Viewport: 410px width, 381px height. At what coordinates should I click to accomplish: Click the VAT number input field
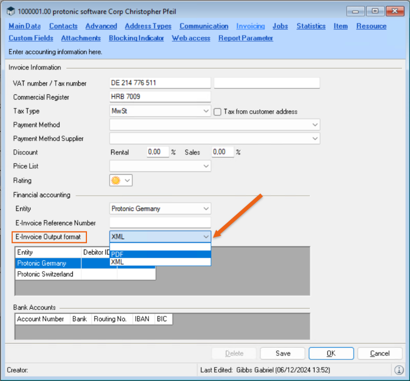click(x=160, y=83)
